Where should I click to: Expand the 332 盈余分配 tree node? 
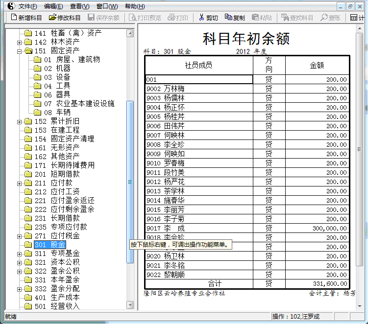click(x=20, y=289)
